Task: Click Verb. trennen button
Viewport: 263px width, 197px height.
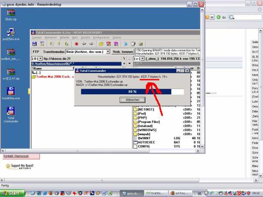Action: pos(123,52)
